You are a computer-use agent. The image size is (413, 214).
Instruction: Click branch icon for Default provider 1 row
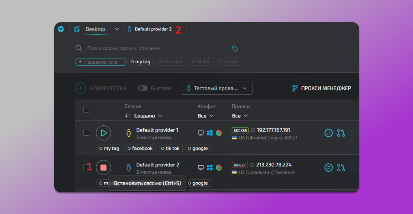(341, 133)
